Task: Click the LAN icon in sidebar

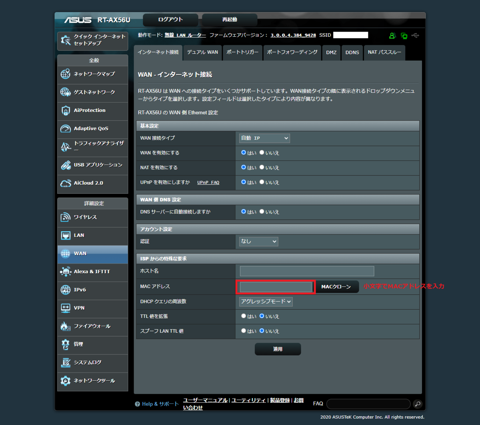Action: [66, 235]
